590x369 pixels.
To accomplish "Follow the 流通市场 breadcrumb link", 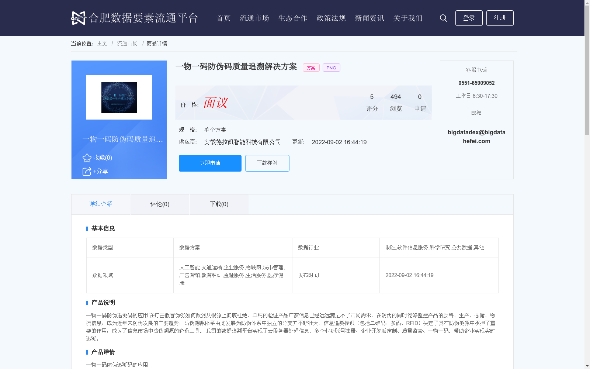I will pyautogui.click(x=127, y=44).
